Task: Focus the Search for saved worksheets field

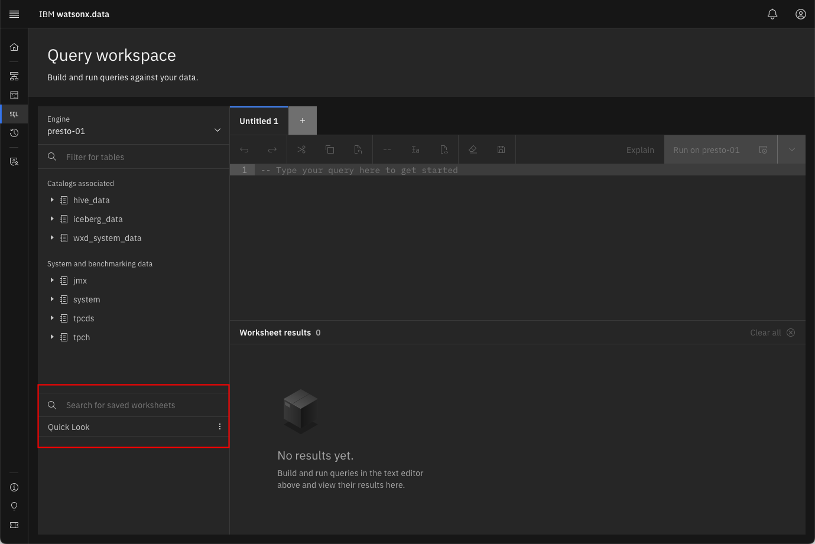Action: [x=134, y=405]
